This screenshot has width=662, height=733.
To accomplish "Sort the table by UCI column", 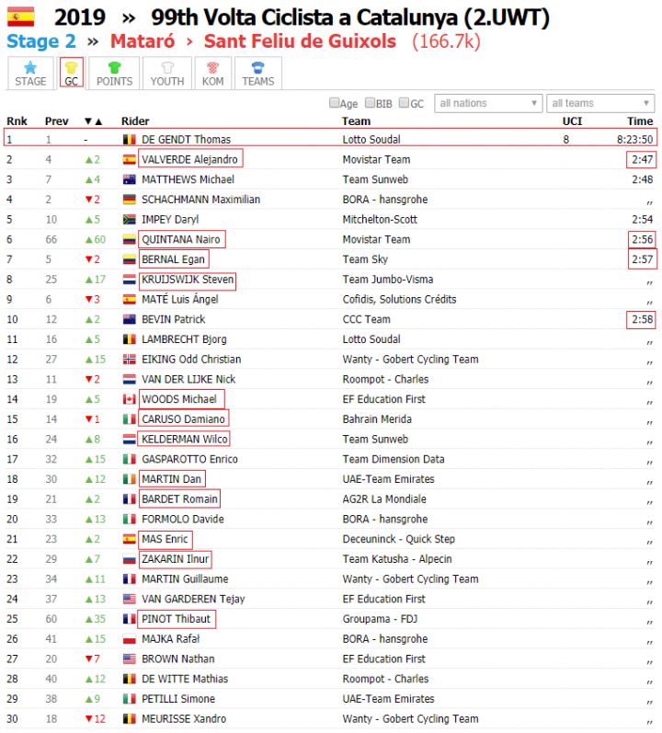I will tap(572, 121).
